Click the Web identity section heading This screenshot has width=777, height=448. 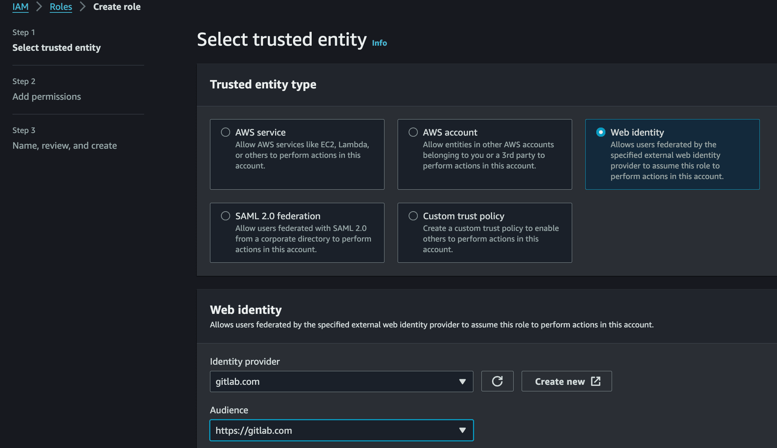point(246,310)
